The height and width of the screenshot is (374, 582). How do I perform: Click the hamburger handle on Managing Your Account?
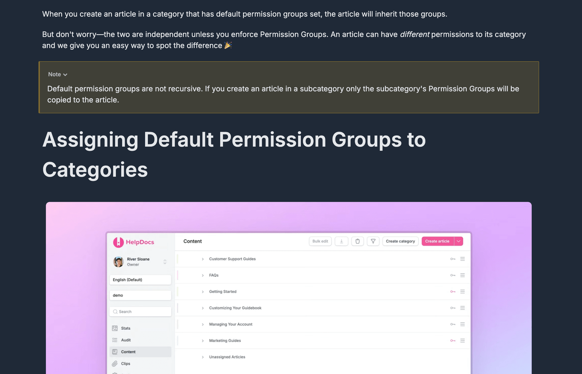pos(463,324)
